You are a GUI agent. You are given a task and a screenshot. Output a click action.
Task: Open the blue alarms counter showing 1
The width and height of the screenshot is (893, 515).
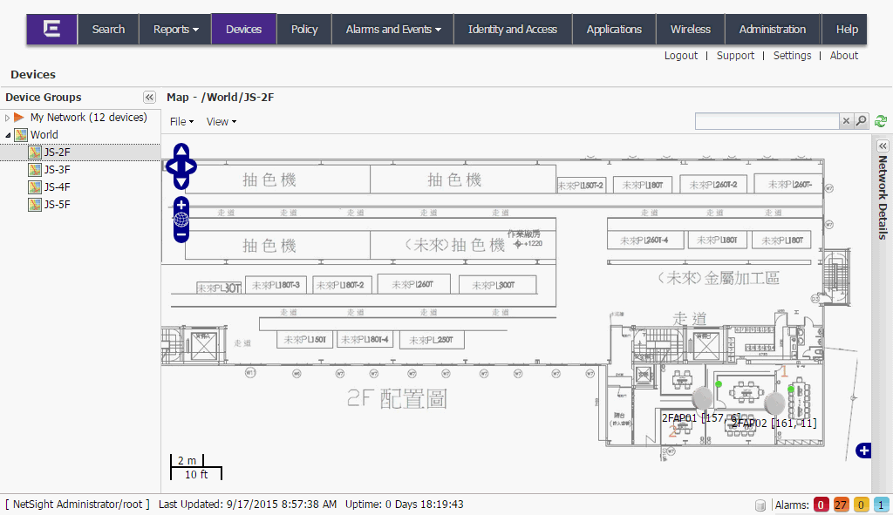[x=881, y=505]
